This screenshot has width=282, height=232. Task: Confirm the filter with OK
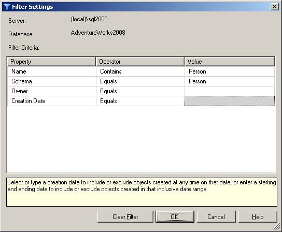coord(175,217)
